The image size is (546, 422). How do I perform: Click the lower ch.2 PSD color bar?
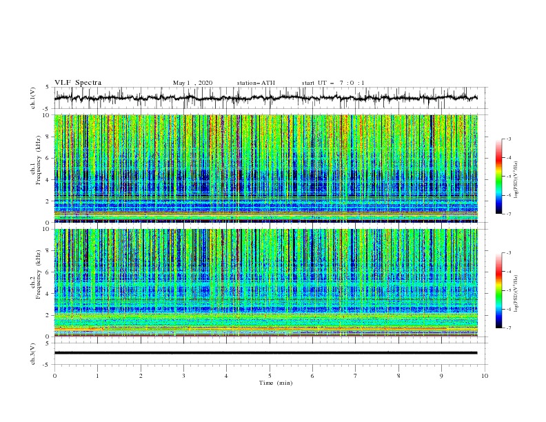click(498, 290)
